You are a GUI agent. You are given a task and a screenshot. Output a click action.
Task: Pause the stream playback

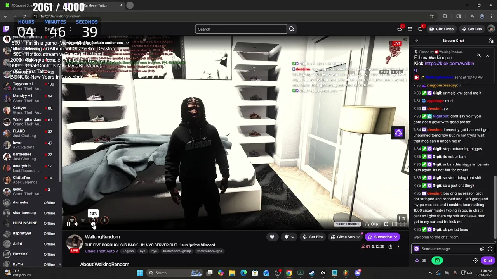point(68,224)
